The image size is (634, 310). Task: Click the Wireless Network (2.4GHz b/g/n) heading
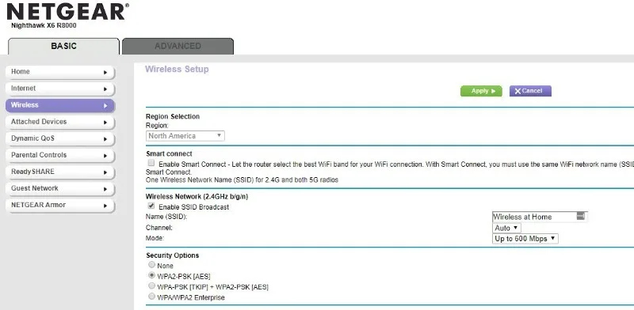(x=197, y=197)
